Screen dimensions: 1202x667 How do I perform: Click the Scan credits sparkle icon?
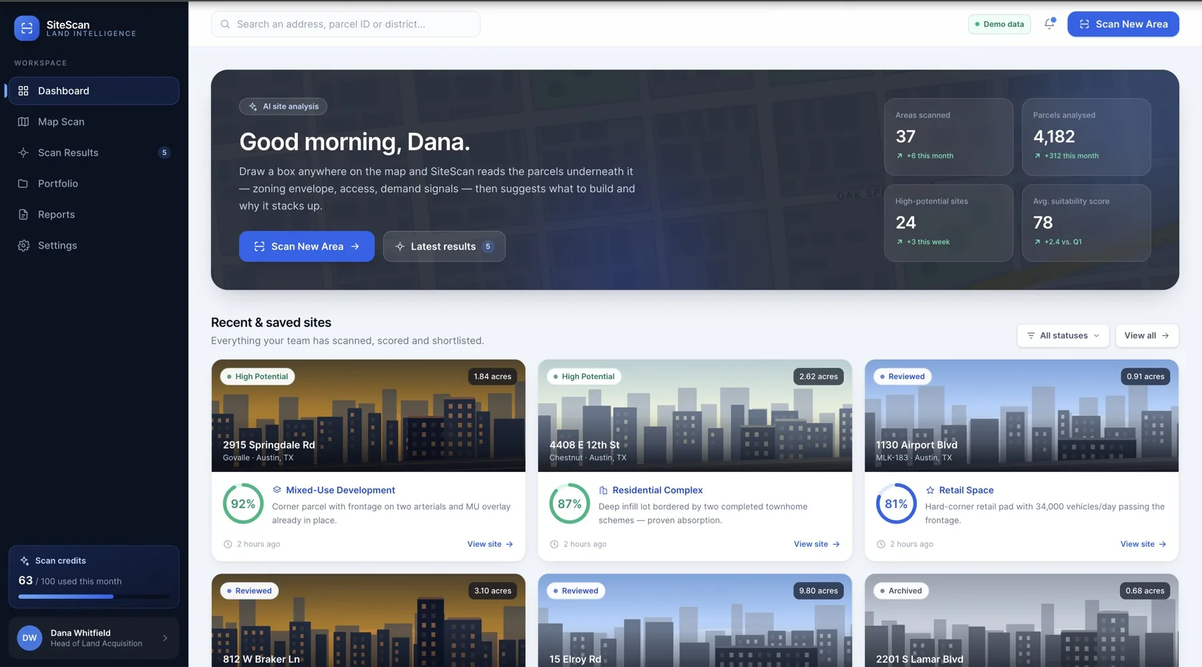click(25, 561)
